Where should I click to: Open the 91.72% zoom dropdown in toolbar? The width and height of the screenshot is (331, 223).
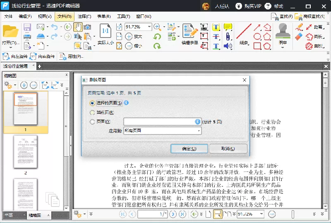point(149,27)
